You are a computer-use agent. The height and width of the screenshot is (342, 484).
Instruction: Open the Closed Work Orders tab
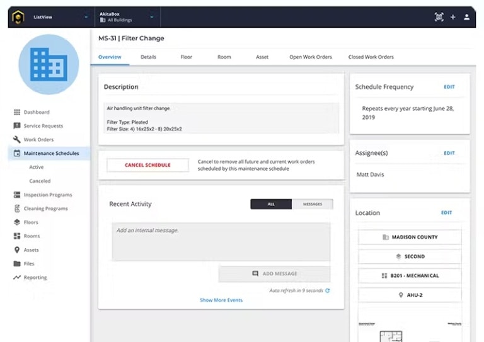coord(371,57)
